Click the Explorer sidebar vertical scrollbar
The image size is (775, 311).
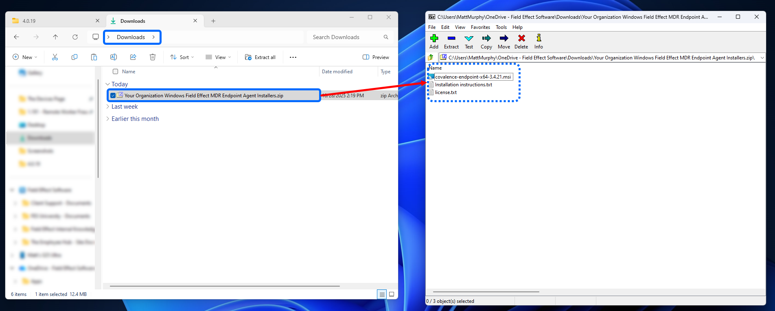point(98,128)
